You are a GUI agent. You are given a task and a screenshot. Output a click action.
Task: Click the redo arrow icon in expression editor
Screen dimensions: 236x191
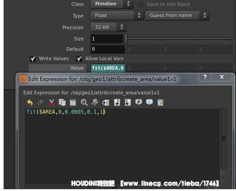pyautogui.click(x=40, y=102)
